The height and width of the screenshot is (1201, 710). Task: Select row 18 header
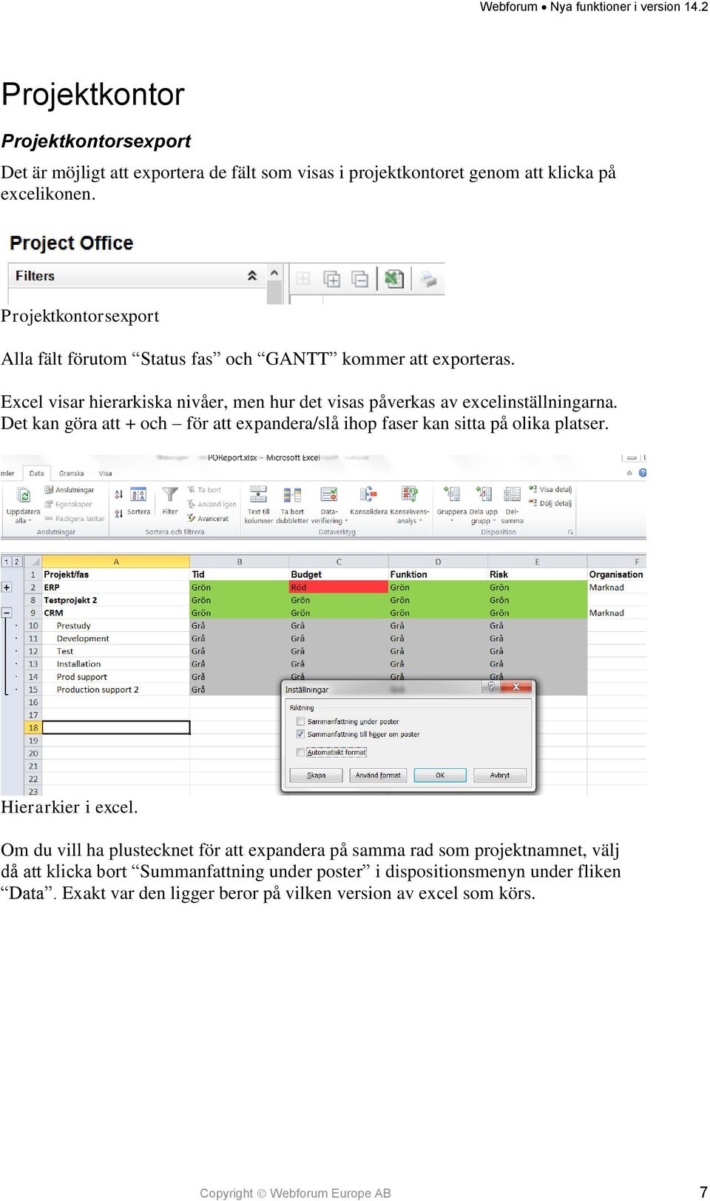(x=33, y=728)
